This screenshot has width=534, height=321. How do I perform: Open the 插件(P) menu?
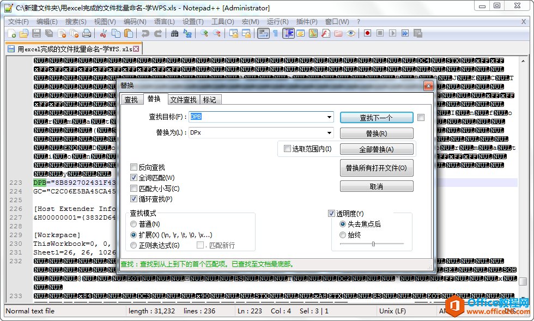[x=306, y=21]
